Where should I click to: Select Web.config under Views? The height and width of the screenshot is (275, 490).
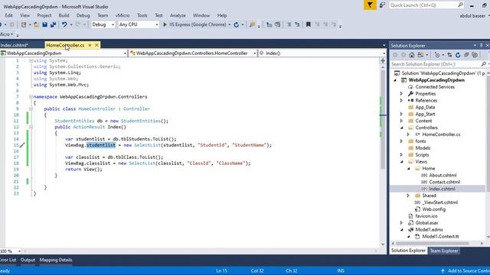coord(433,209)
